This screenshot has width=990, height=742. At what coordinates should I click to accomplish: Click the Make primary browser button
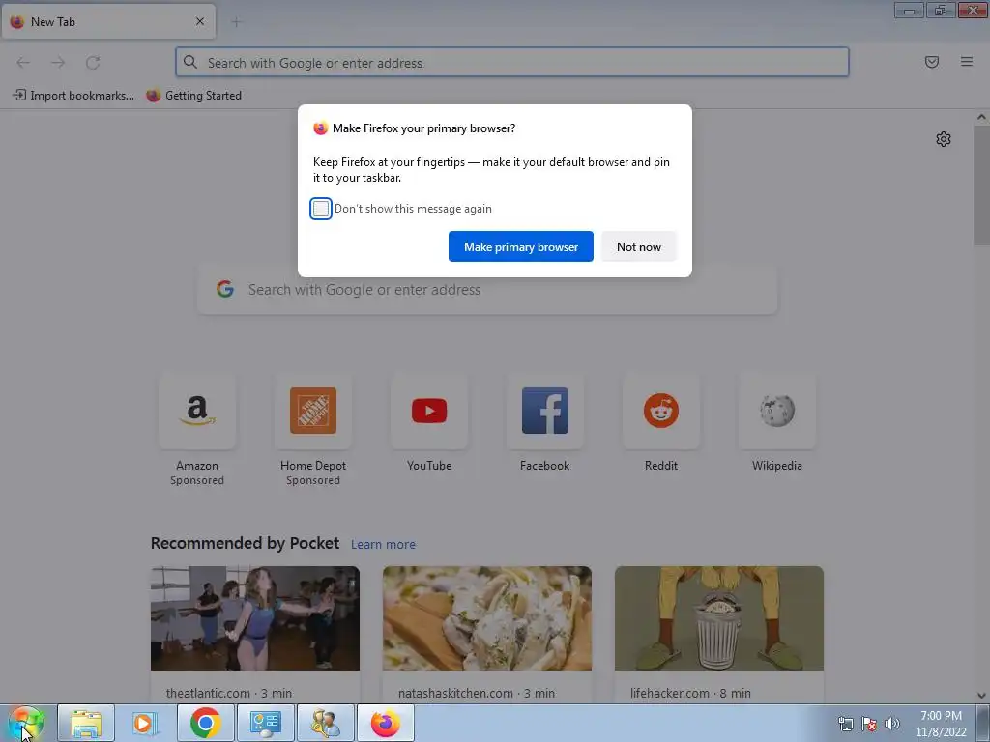coord(521,246)
